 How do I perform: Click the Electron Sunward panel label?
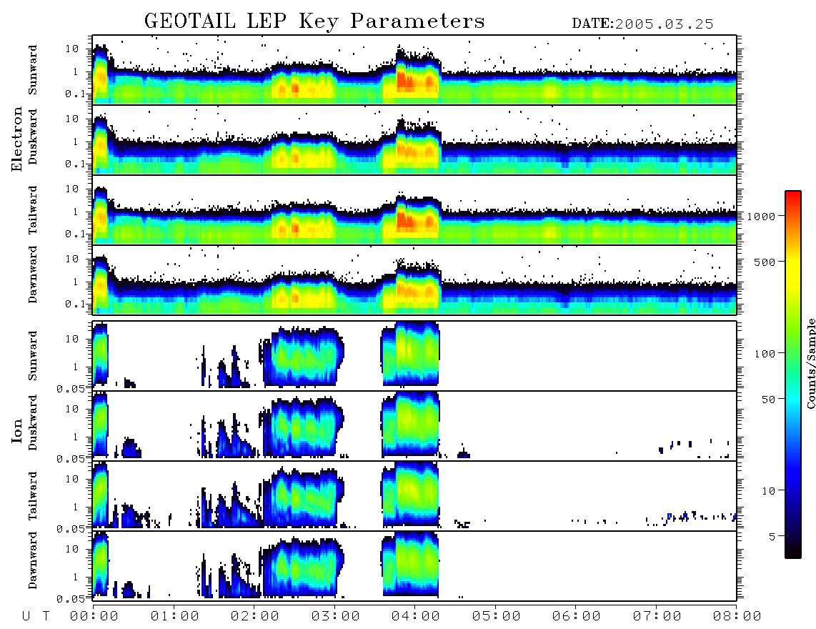(33, 70)
